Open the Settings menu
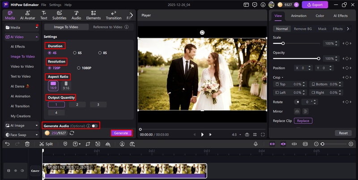358x180 pixels. [x=55, y=5]
